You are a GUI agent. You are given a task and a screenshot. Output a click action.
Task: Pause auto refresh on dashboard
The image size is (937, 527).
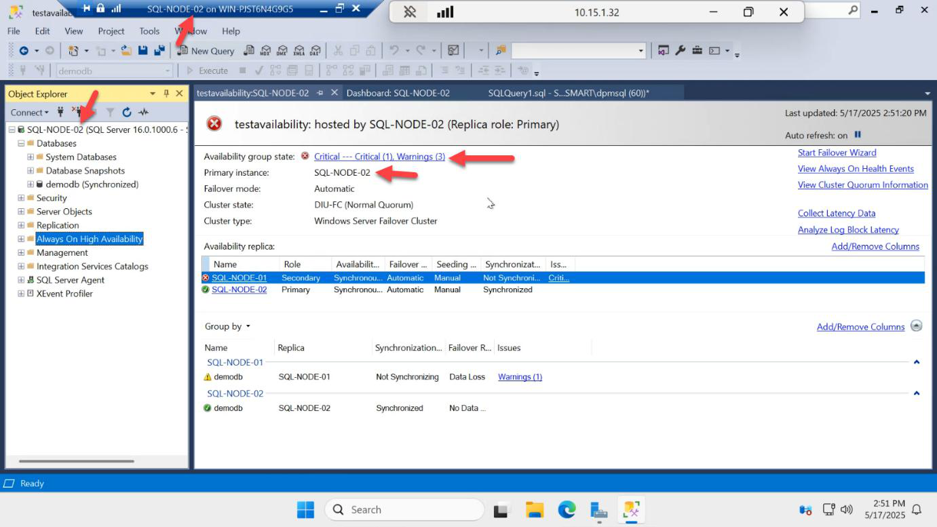pyautogui.click(x=858, y=135)
